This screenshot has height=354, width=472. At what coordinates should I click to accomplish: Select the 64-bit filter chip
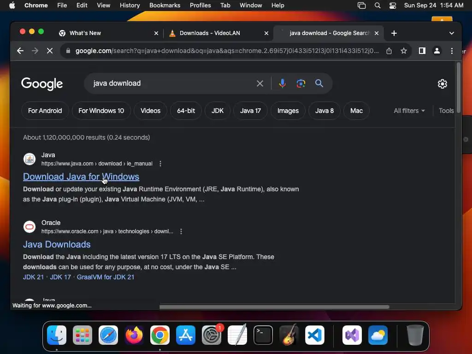[186, 111]
